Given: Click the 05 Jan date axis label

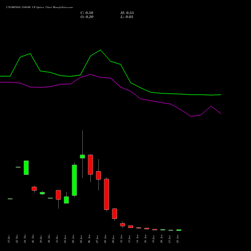Looking at the screenshot, I should [81, 239].
